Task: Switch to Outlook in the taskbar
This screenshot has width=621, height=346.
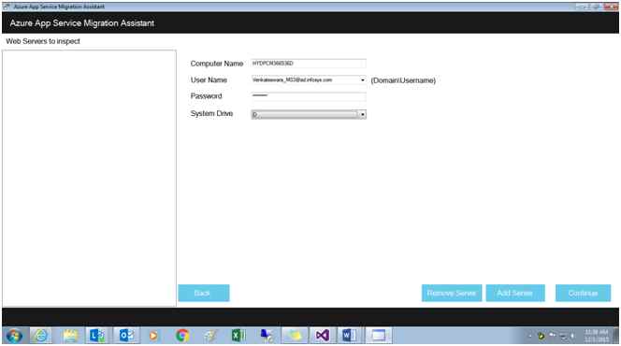Action: [126, 336]
